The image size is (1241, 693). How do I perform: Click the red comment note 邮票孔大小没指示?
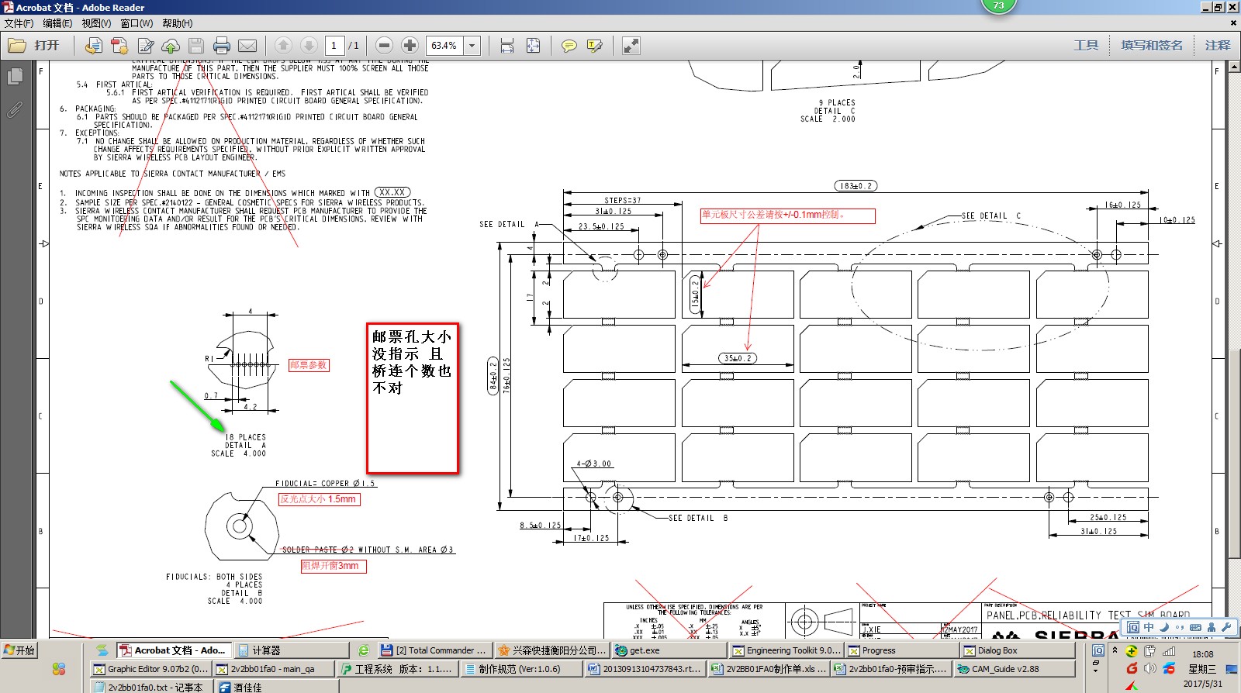(x=413, y=398)
